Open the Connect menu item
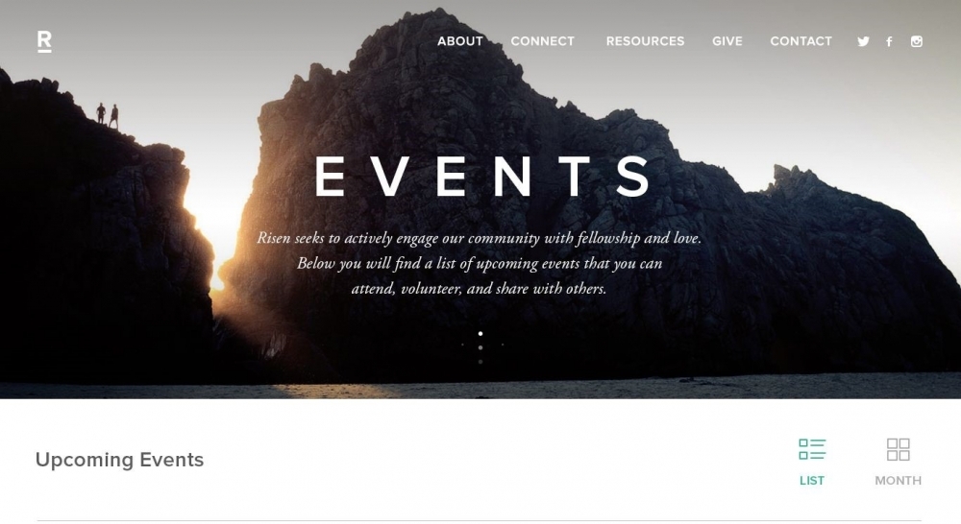 click(x=542, y=41)
